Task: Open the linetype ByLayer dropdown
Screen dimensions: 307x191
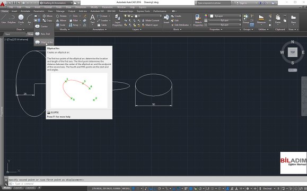Action: pos(224,25)
